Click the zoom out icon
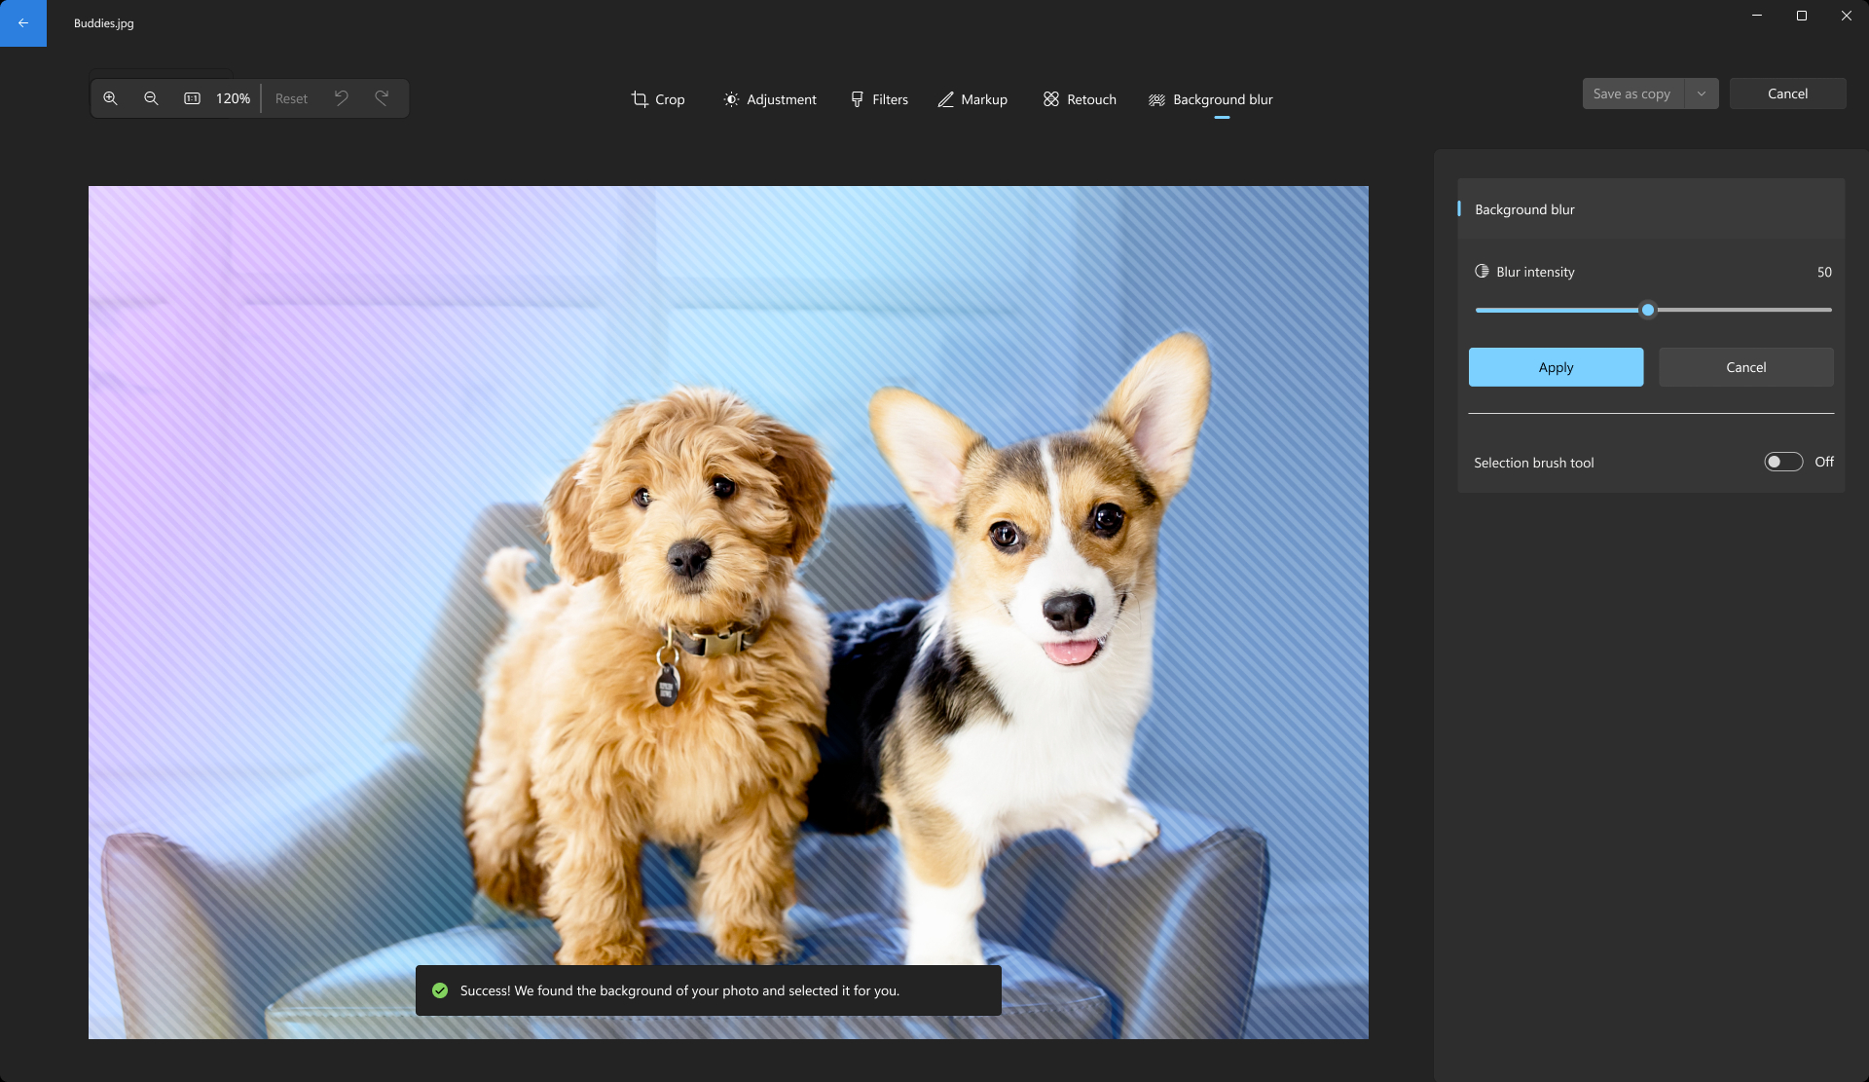Image resolution: width=1869 pixels, height=1082 pixels. (151, 98)
